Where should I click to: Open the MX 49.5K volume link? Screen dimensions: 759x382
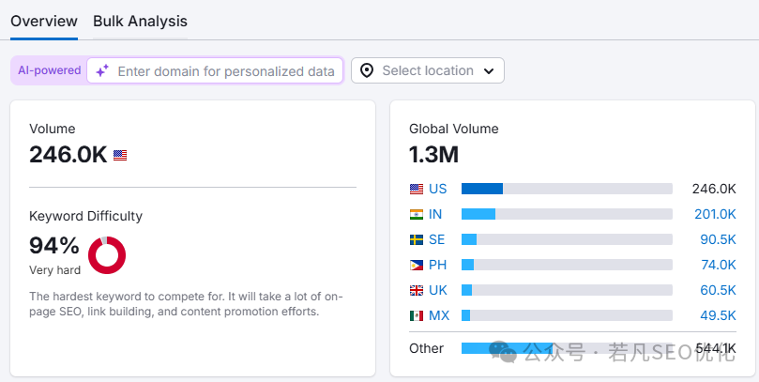[717, 315]
